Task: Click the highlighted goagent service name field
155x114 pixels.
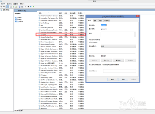Action: (x=104, y=25)
